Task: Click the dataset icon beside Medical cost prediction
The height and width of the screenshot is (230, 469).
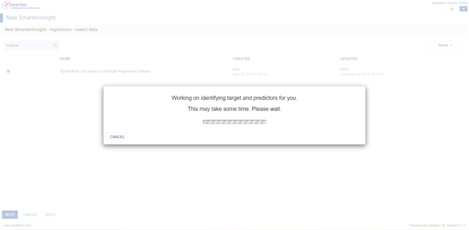Action: (62, 71)
